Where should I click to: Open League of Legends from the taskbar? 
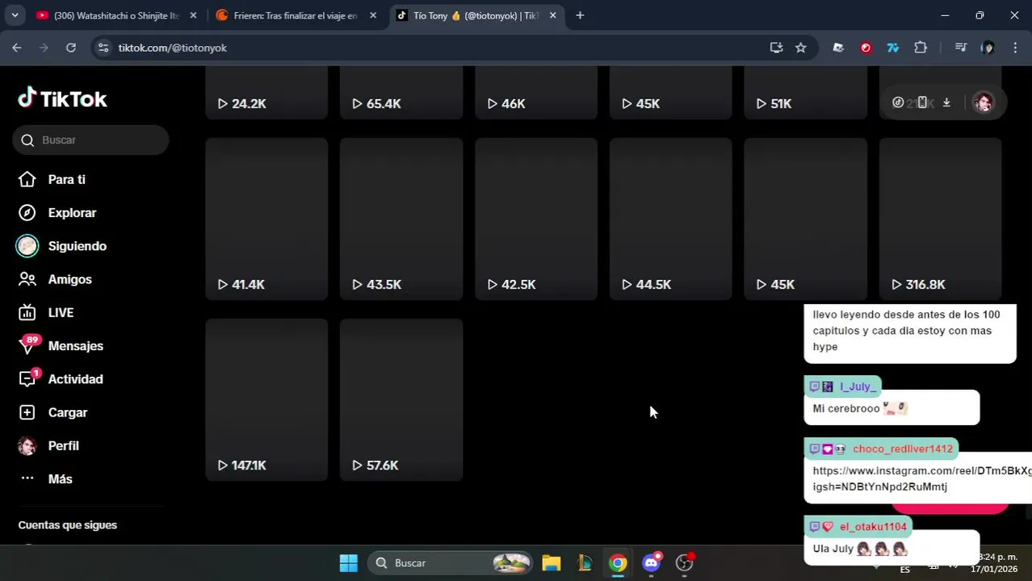(x=585, y=562)
